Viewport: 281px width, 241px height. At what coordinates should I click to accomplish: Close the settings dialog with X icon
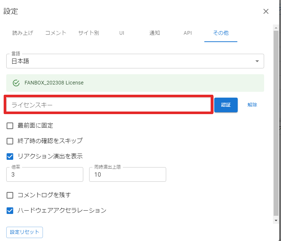click(266, 11)
